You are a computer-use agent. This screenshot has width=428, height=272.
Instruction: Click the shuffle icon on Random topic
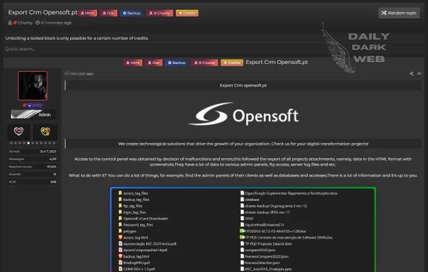384,13
